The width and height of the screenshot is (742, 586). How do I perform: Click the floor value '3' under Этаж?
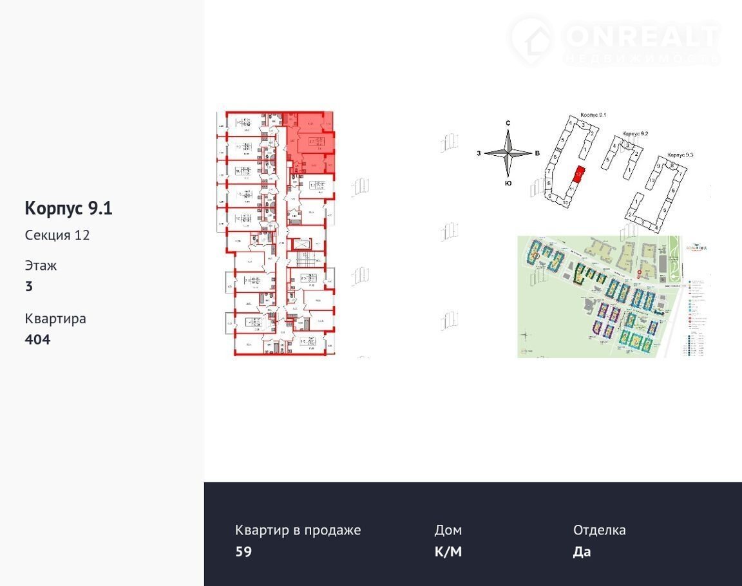[29, 286]
